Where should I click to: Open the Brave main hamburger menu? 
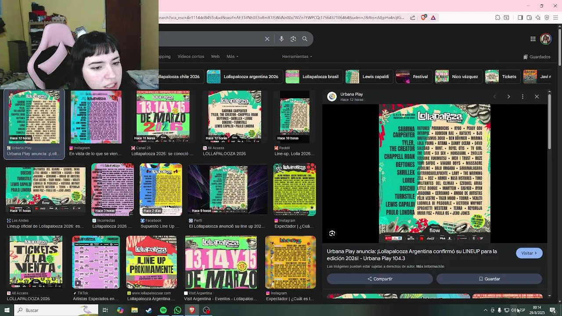[555, 18]
